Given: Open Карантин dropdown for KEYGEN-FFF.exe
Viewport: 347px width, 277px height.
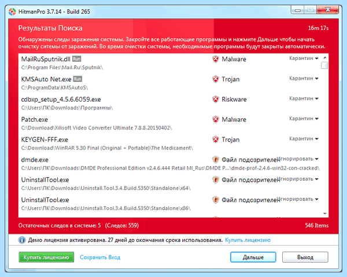Looking at the screenshot, I should click(x=304, y=138).
